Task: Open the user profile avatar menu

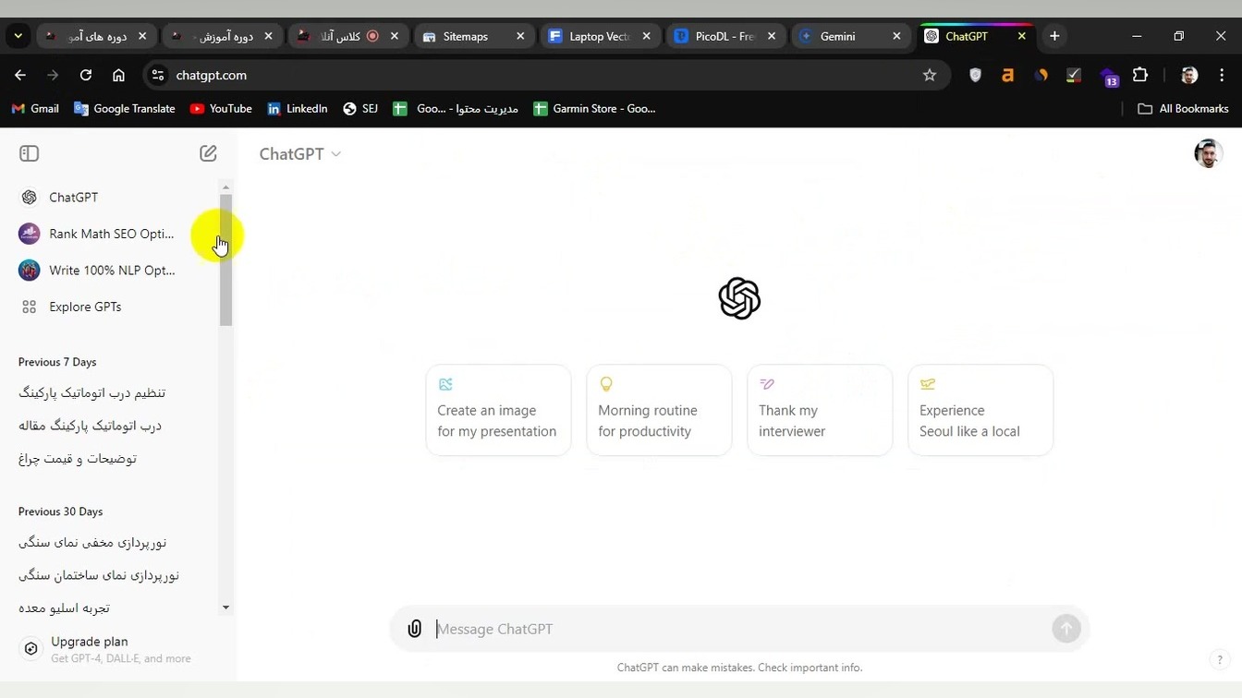Action: (1208, 153)
